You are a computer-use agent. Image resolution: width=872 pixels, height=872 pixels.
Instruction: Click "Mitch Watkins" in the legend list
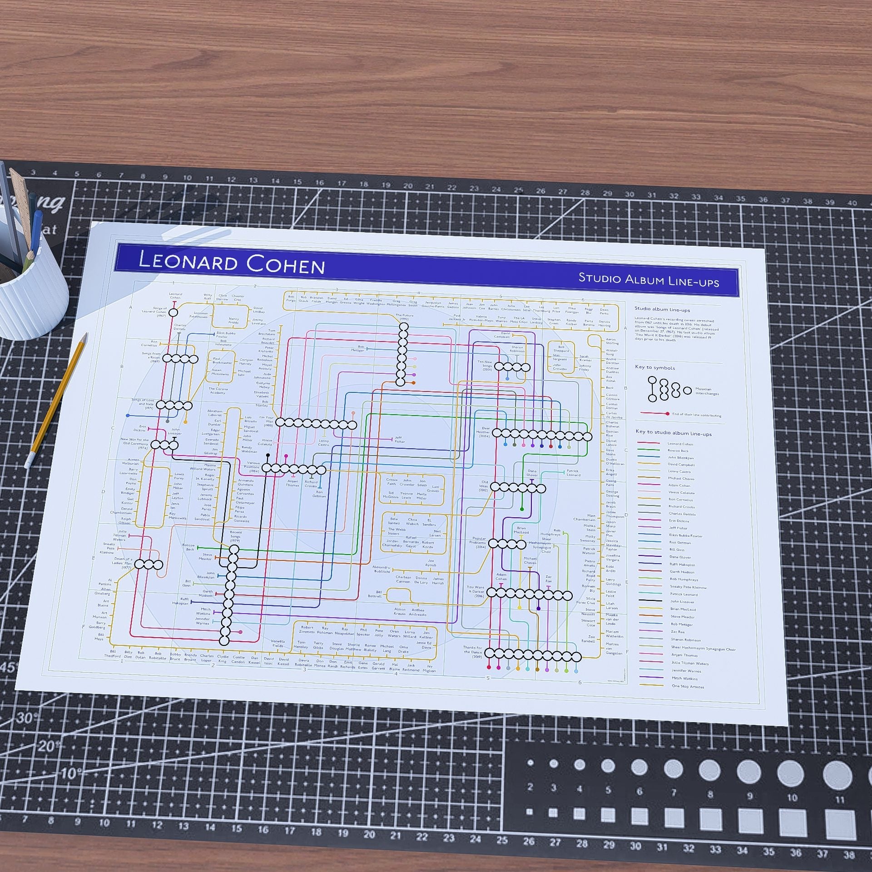(x=684, y=679)
